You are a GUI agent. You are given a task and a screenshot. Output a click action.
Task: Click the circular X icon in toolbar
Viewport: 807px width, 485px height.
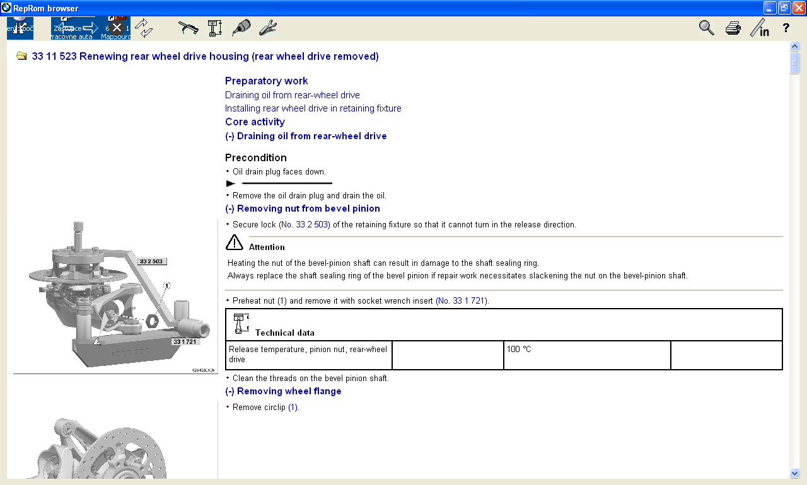tap(117, 28)
